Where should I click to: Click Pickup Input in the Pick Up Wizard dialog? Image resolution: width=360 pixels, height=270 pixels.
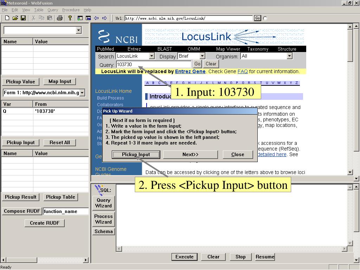[136, 155]
